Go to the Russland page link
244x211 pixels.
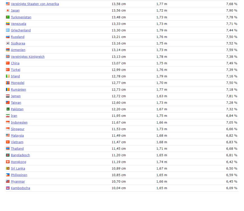click(18, 37)
